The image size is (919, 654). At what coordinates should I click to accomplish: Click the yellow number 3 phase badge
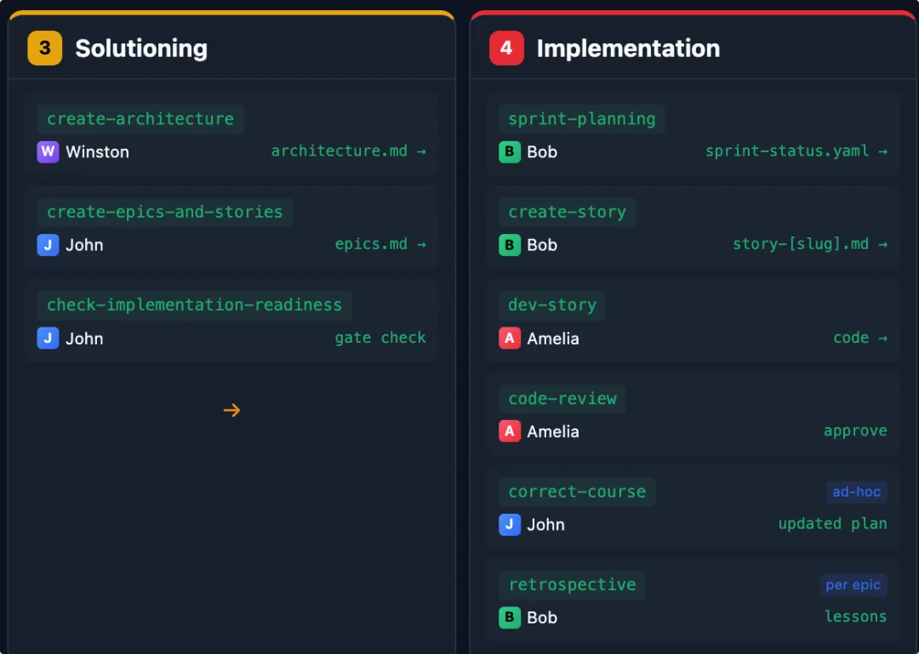(45, 48)
